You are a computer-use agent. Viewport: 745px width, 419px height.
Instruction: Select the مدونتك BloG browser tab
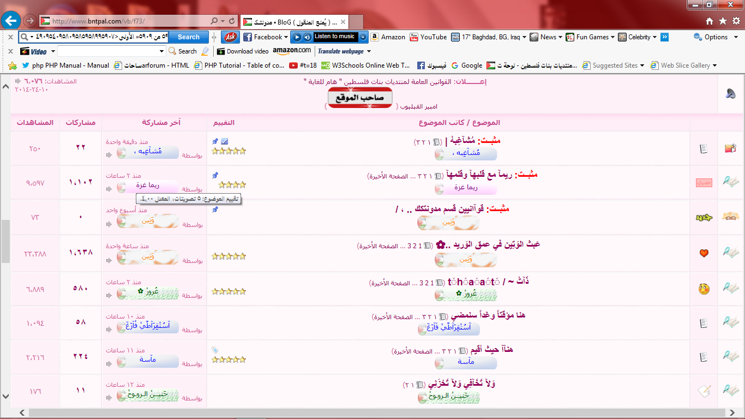point(294,22)
